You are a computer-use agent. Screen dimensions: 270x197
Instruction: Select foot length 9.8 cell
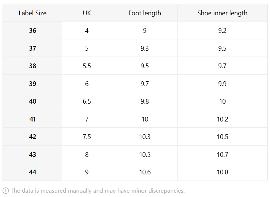(145, 101)
